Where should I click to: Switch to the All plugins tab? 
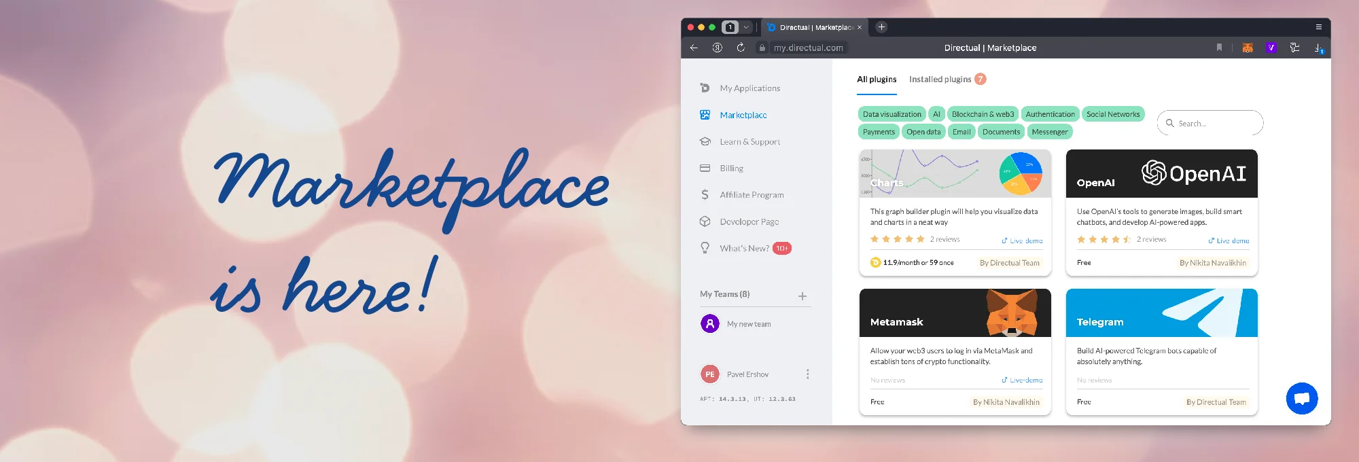tap(877, 79)
